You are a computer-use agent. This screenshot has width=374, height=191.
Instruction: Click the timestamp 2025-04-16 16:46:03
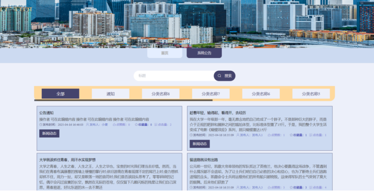coord(71,124)
